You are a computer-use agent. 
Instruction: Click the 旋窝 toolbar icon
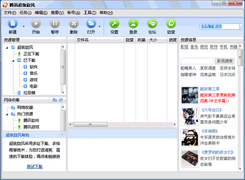click(171, 23)
